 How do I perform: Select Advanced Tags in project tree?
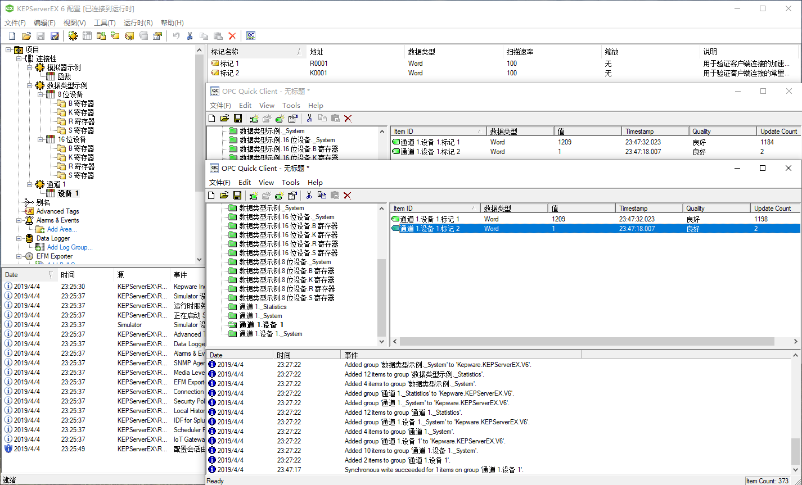[x=58, y=211]
